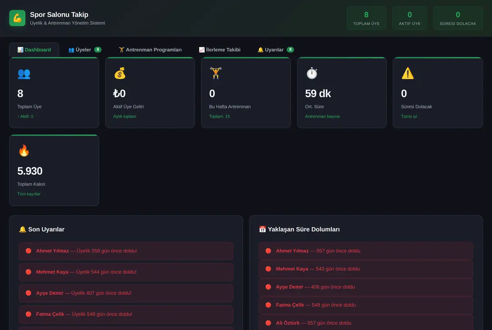Click the flexed bicep app logo

[17, 18]
